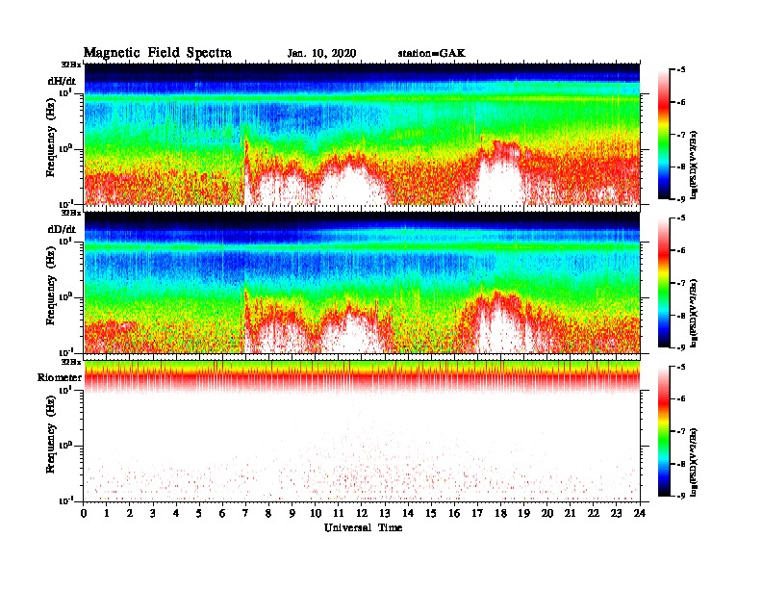Click the "dD/dt" panel label

click(x=62, y=229)
